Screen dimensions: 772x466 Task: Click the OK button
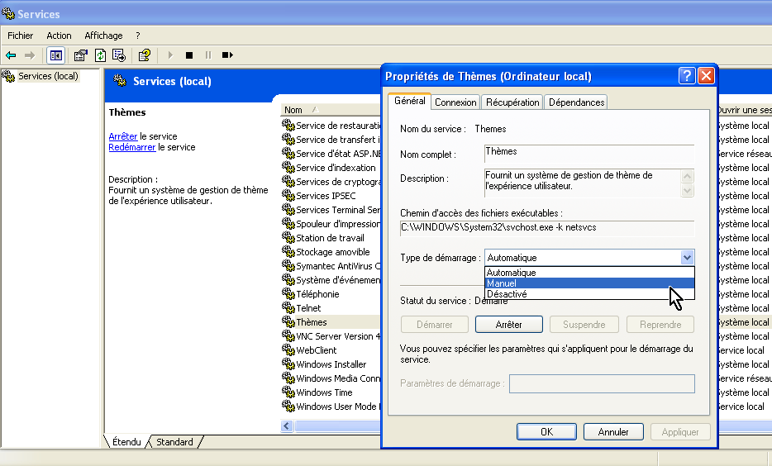pos(546,431)
